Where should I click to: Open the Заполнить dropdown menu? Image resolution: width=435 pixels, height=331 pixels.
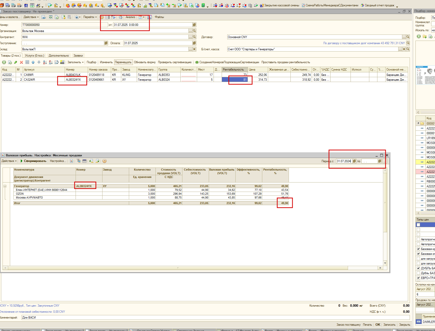(75, 62)
